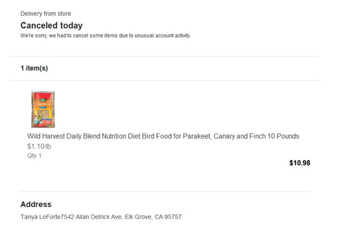
Task: Click the 'Address' section heading
Action: (36, 204)
